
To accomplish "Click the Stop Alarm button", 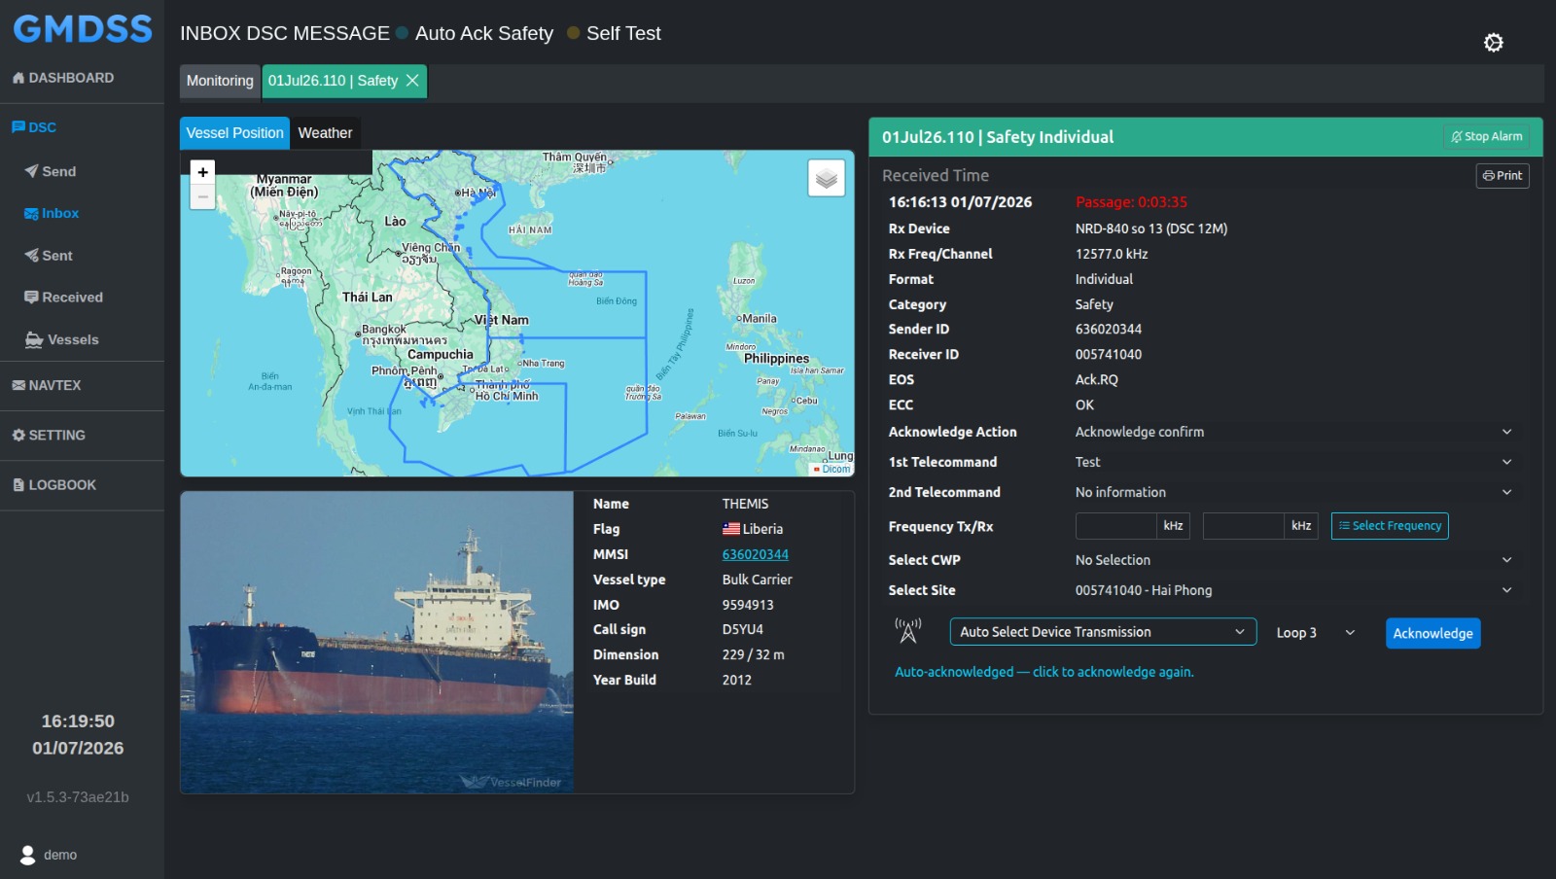I will click(x=1486, y=137).
